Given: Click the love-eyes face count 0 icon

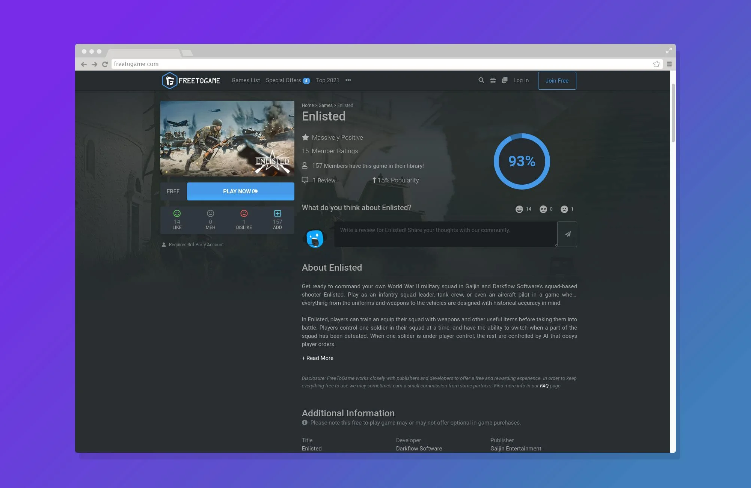Looking at the screenshot, I should (543, 209).
